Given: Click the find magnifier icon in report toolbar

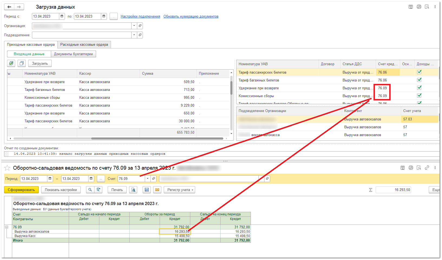Looking at the screenshot, I should (90, 190).
